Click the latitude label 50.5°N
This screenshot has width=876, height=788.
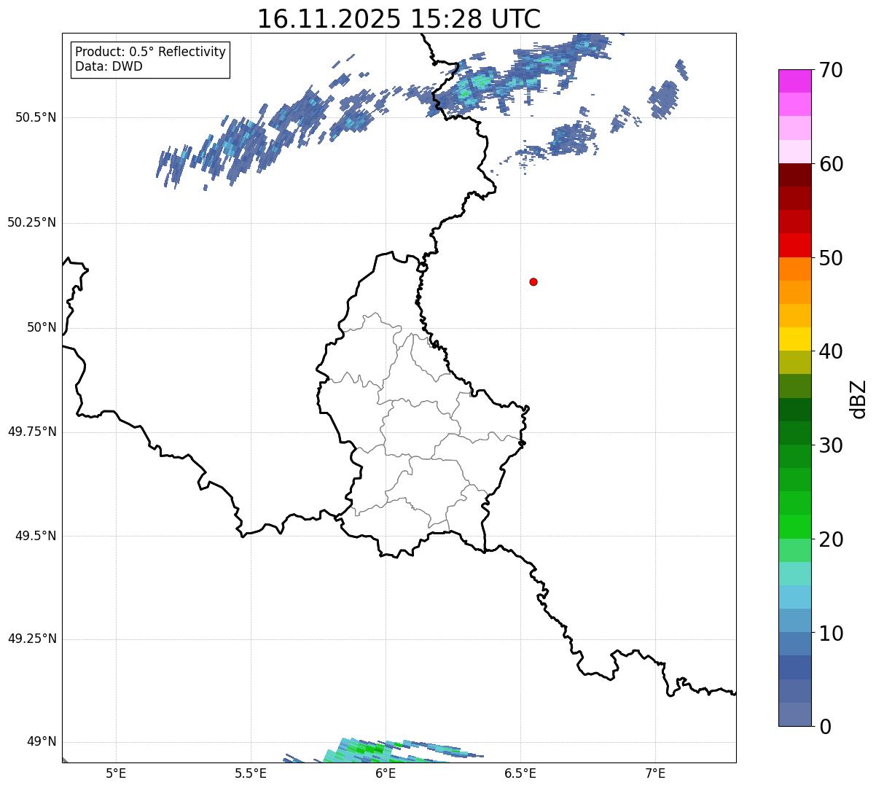(36, 117)
